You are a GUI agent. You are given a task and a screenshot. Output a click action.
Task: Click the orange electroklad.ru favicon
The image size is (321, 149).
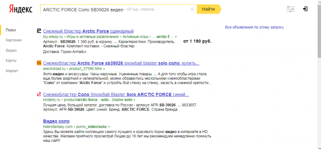39,63
